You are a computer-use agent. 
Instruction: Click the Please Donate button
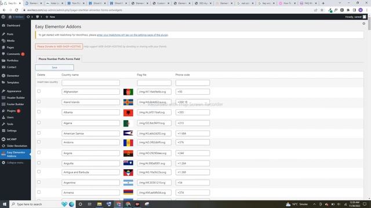pyautogui.click(x=59, y=46)
